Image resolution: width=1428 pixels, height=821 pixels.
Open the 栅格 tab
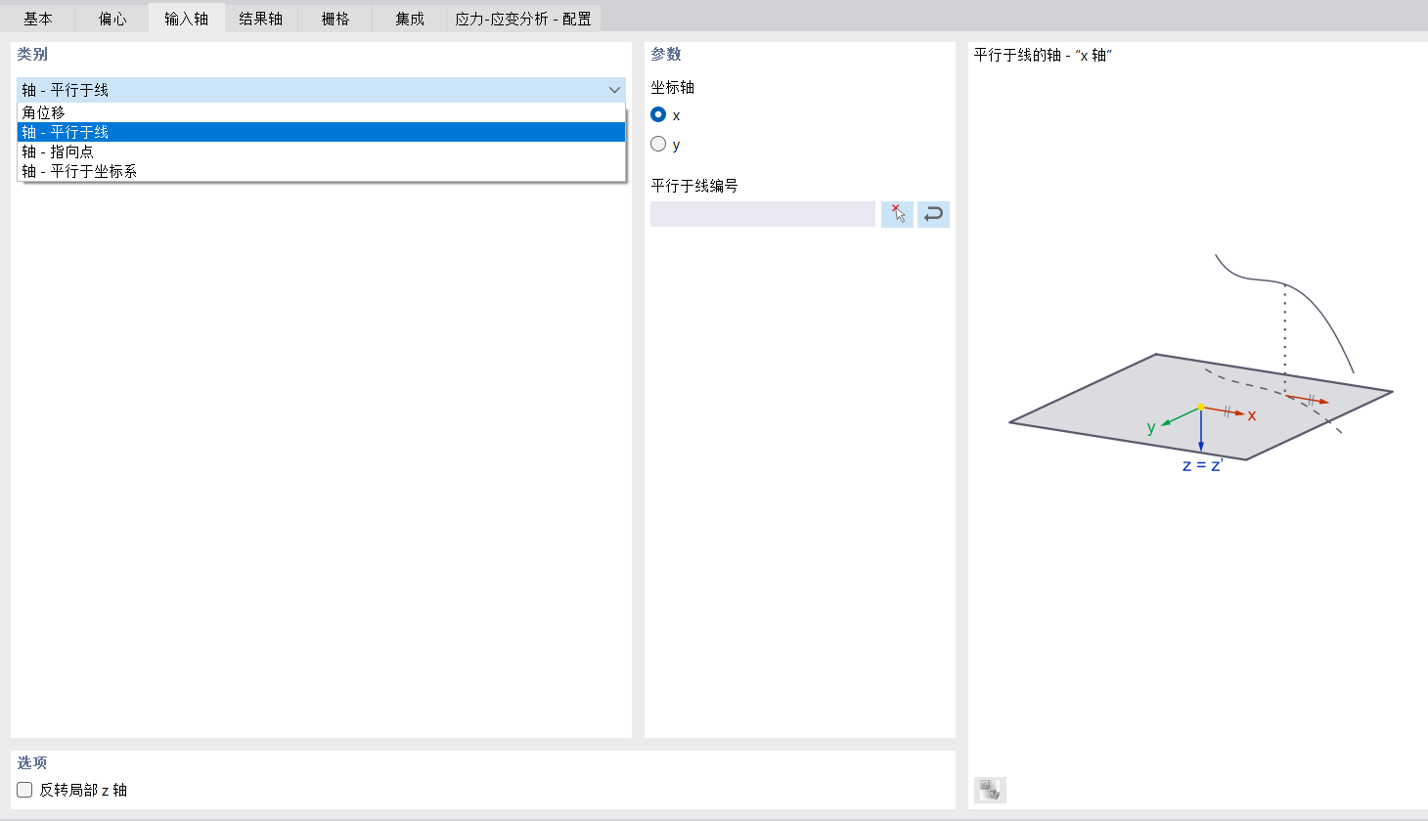[x=334, y=17]
